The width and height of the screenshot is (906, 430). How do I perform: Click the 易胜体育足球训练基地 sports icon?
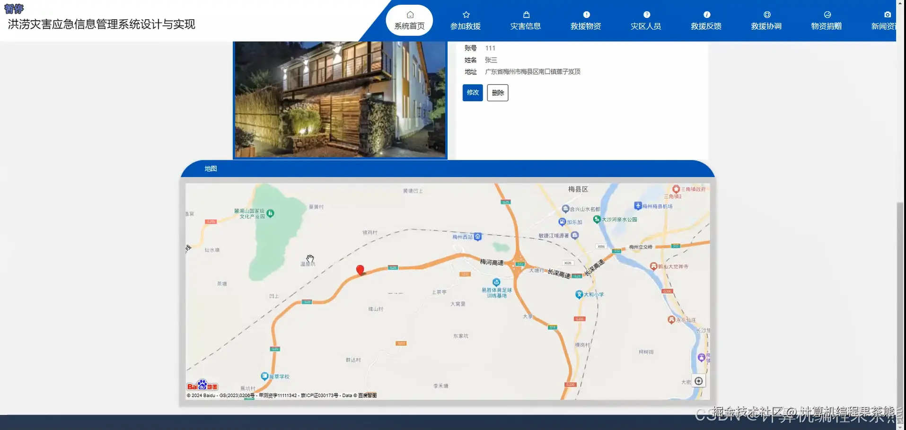click(496, 282)
